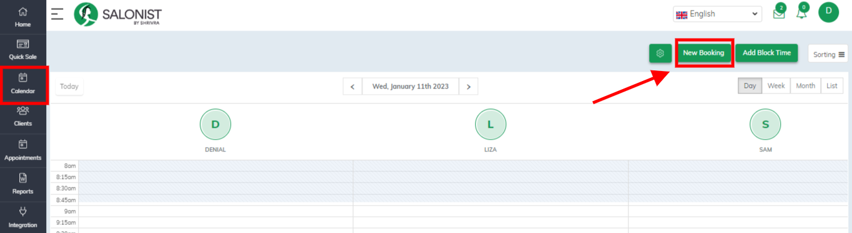Open the messages envelope icon
852x233 pixels.
[x=779, y=12]
